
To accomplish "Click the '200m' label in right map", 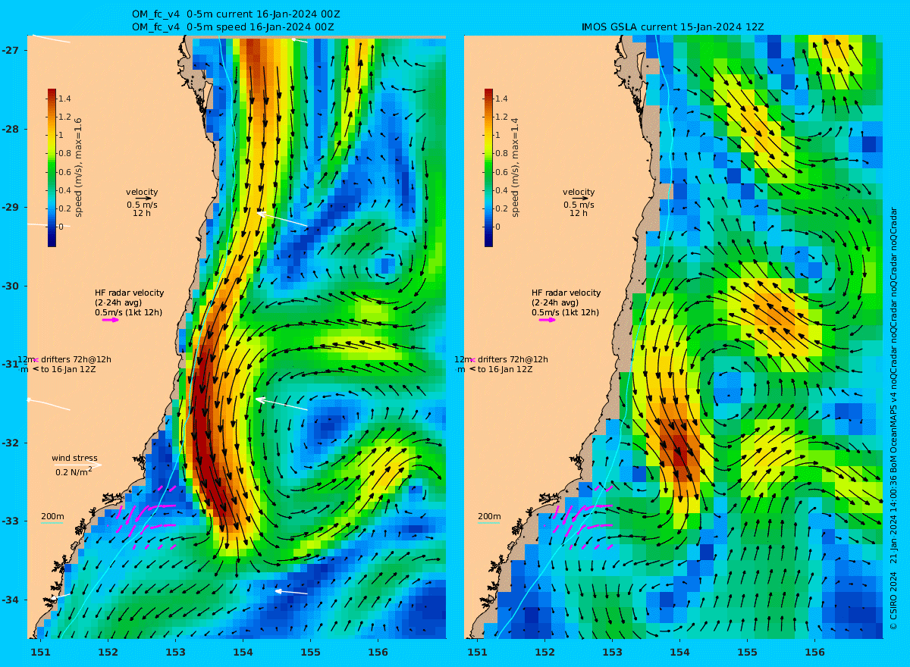I will [x=489, y=516].
